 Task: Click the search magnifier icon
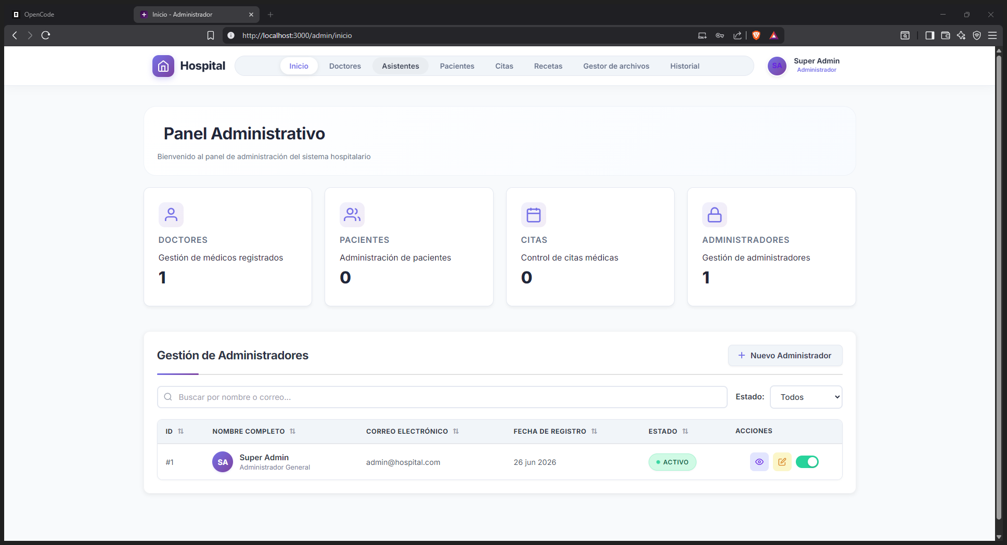(x=168, y=397)
